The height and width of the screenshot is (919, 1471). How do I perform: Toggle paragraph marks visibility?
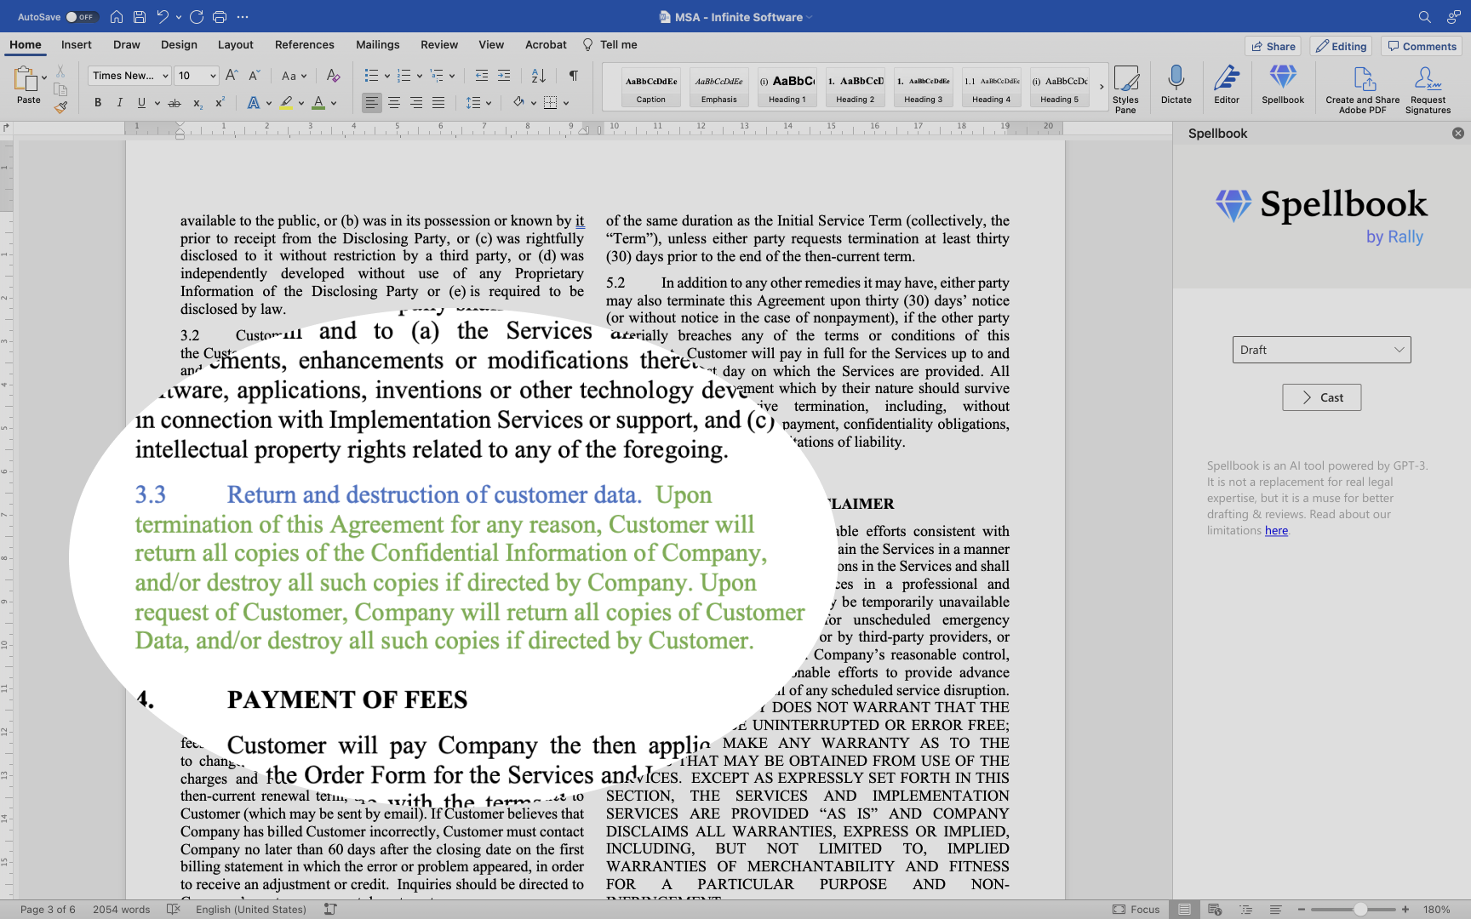573,75
